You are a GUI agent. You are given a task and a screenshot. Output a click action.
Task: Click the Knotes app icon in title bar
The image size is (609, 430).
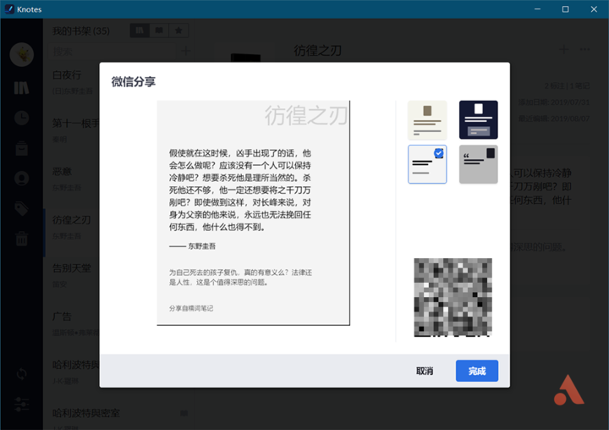pyautogui.click(x=9, y=9)
